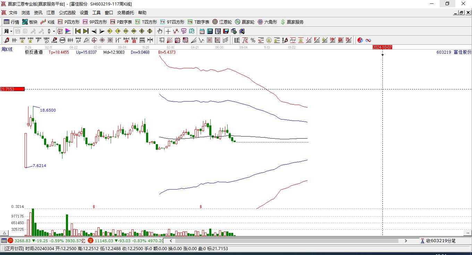Image resolution: width=472 pixels, height=255 pixels.
Task: Open the calculator tool icon
Action: 210,31
